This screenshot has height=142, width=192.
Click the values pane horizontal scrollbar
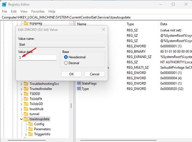pos(118,140)
